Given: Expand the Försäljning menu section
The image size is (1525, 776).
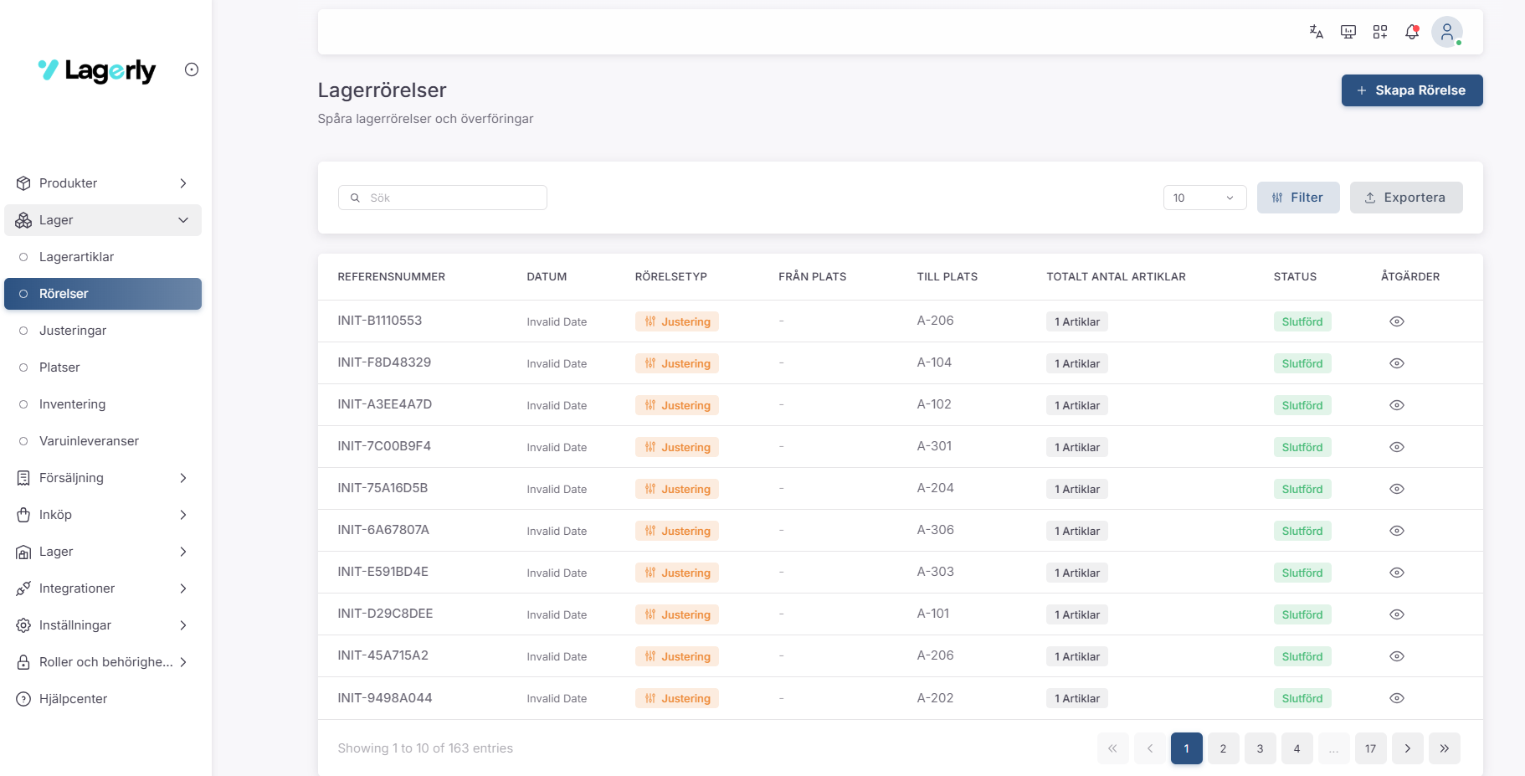Looking at the screenshot, I should pos(102,478).
